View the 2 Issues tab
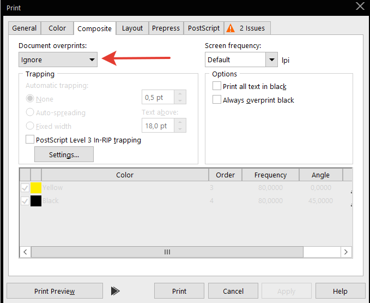The width and height of the screenshot is (370, 303). (247, 28)
